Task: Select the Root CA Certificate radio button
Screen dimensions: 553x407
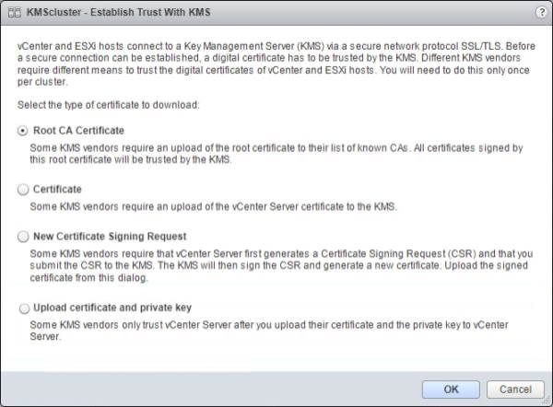Action: tap(23, 131)
